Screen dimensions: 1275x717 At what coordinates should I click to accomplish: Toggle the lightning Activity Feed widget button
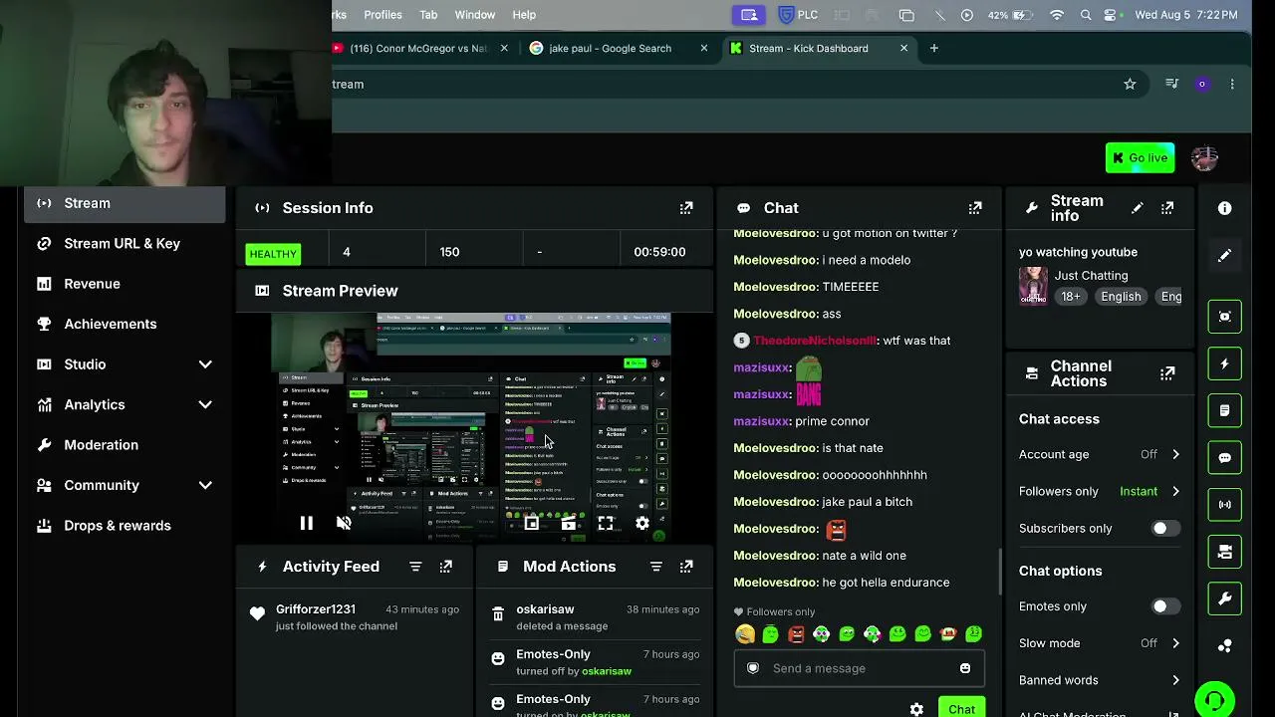(1225, 363)
